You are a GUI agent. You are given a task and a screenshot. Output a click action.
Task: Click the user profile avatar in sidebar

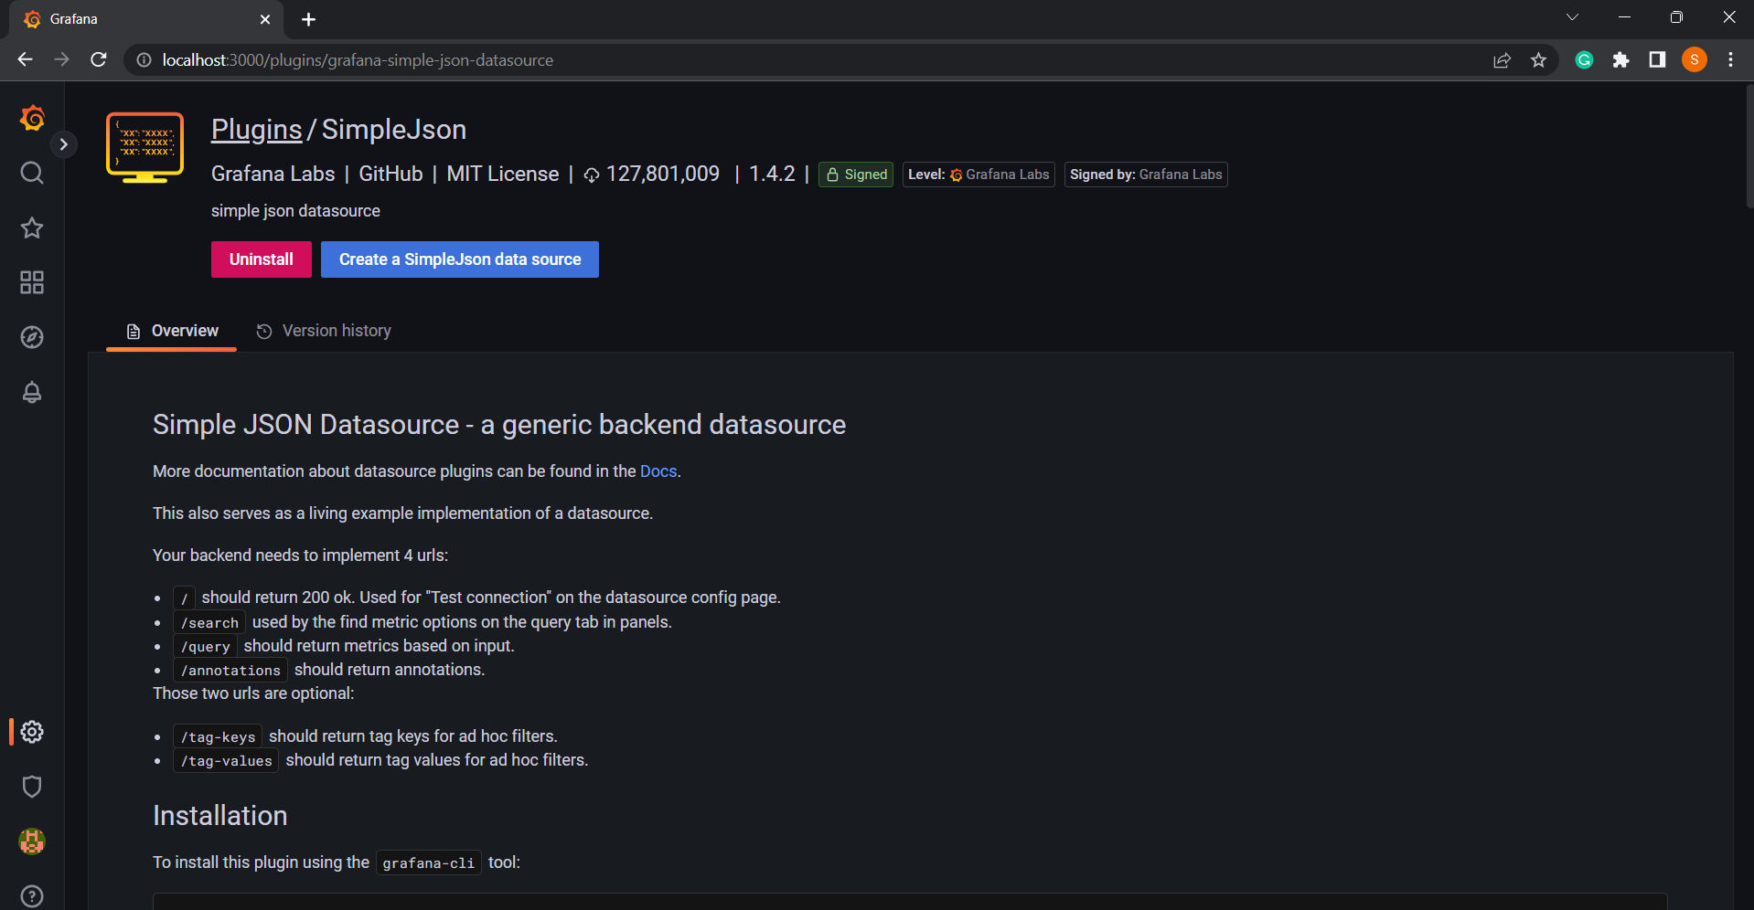[32, 841]
